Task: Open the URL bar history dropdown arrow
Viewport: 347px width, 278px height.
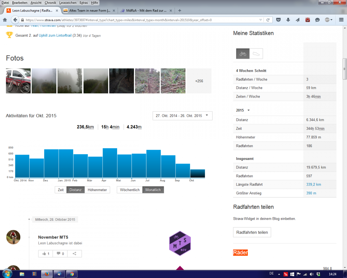Action: tap(261, 20)
